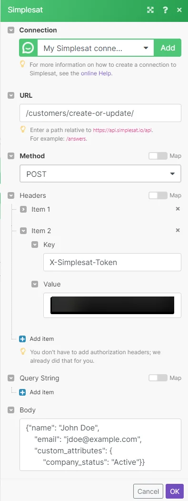This screenshot has height=501, width=188.
Task: Click the expand-to-fullscreen arrows icon in header
Action: (150, 10)
